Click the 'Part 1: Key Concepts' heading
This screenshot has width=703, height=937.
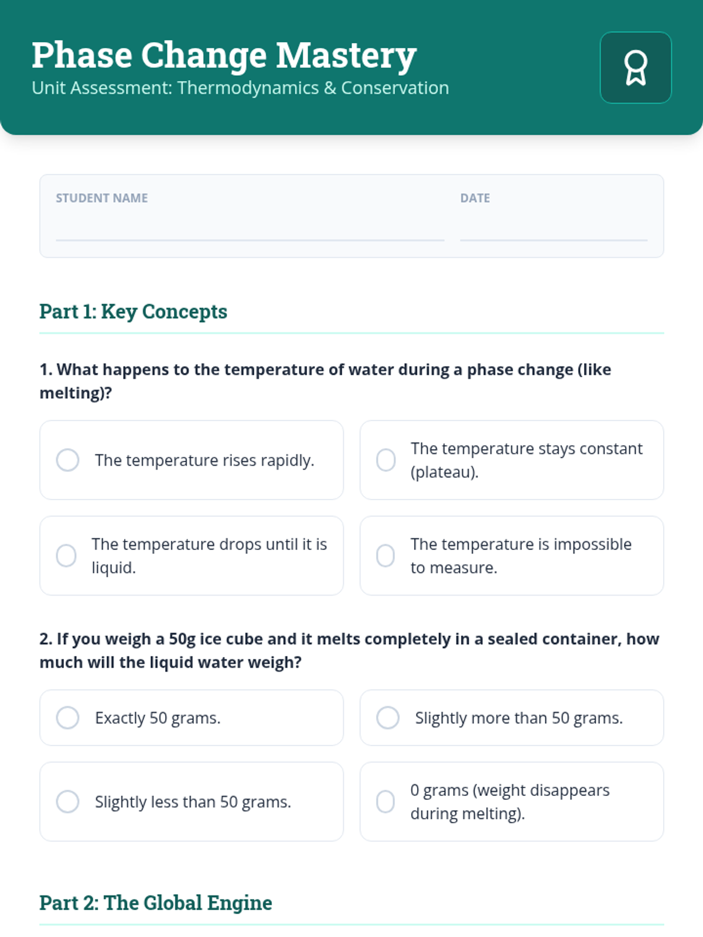click(x=134, y=312)
